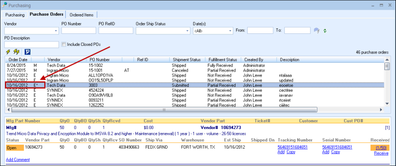Click the Purchasing window title icon

(x=4, y=5)
